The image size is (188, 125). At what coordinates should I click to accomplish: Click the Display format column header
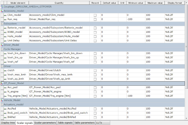pyautogui.click(x=175, y=3)
